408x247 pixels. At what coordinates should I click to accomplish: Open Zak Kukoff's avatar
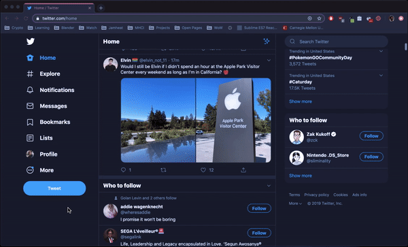[296, 137]
